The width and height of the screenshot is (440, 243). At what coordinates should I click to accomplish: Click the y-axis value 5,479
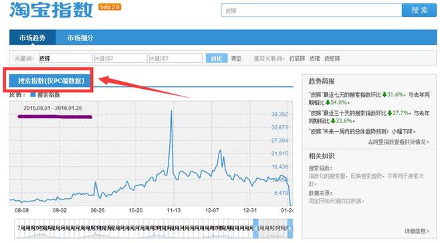click(x=281, y=193)
